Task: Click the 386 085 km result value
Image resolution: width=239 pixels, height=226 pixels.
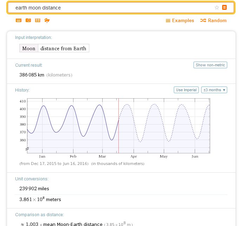Action: 32,75
